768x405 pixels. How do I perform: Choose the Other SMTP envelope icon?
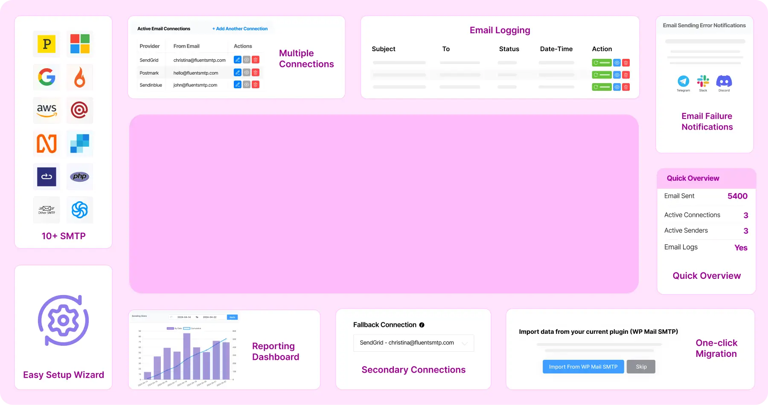point(47,210)
